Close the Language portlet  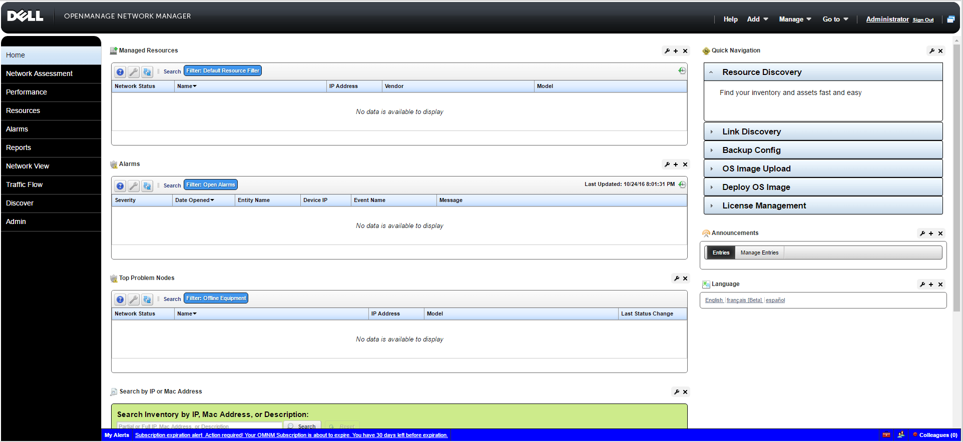(x=940, y=284)
